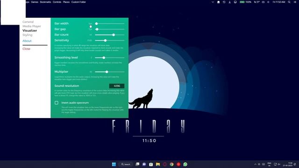Open Microsoft Store from the taskbar
Image resolution: width=299 pixels, height=168 pixels.
tap(151, 164)
